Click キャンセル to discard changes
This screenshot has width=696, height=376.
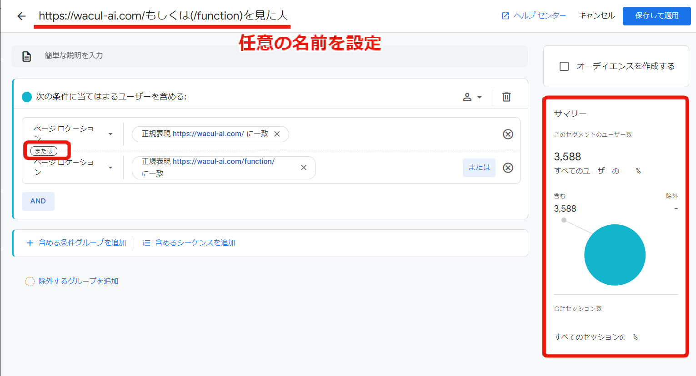tap(596, 15)
